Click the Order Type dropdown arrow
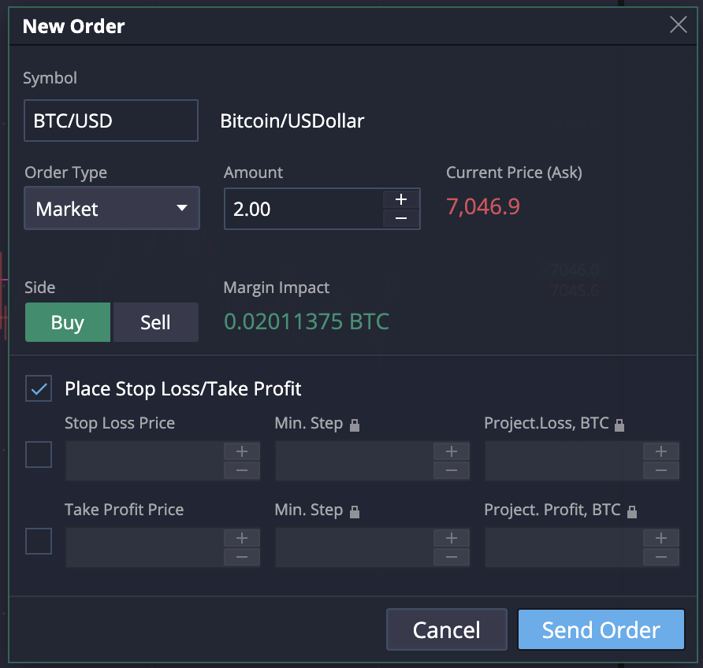Screen dimensions: 703x668 click(x=182, y=209)
